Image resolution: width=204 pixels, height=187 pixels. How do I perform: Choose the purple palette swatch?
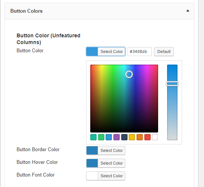116,137
